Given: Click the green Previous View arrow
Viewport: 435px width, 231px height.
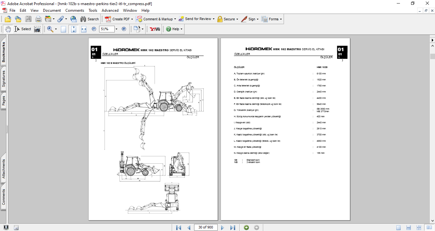Looking at the screenshot, I should click(x=246, y=228).
